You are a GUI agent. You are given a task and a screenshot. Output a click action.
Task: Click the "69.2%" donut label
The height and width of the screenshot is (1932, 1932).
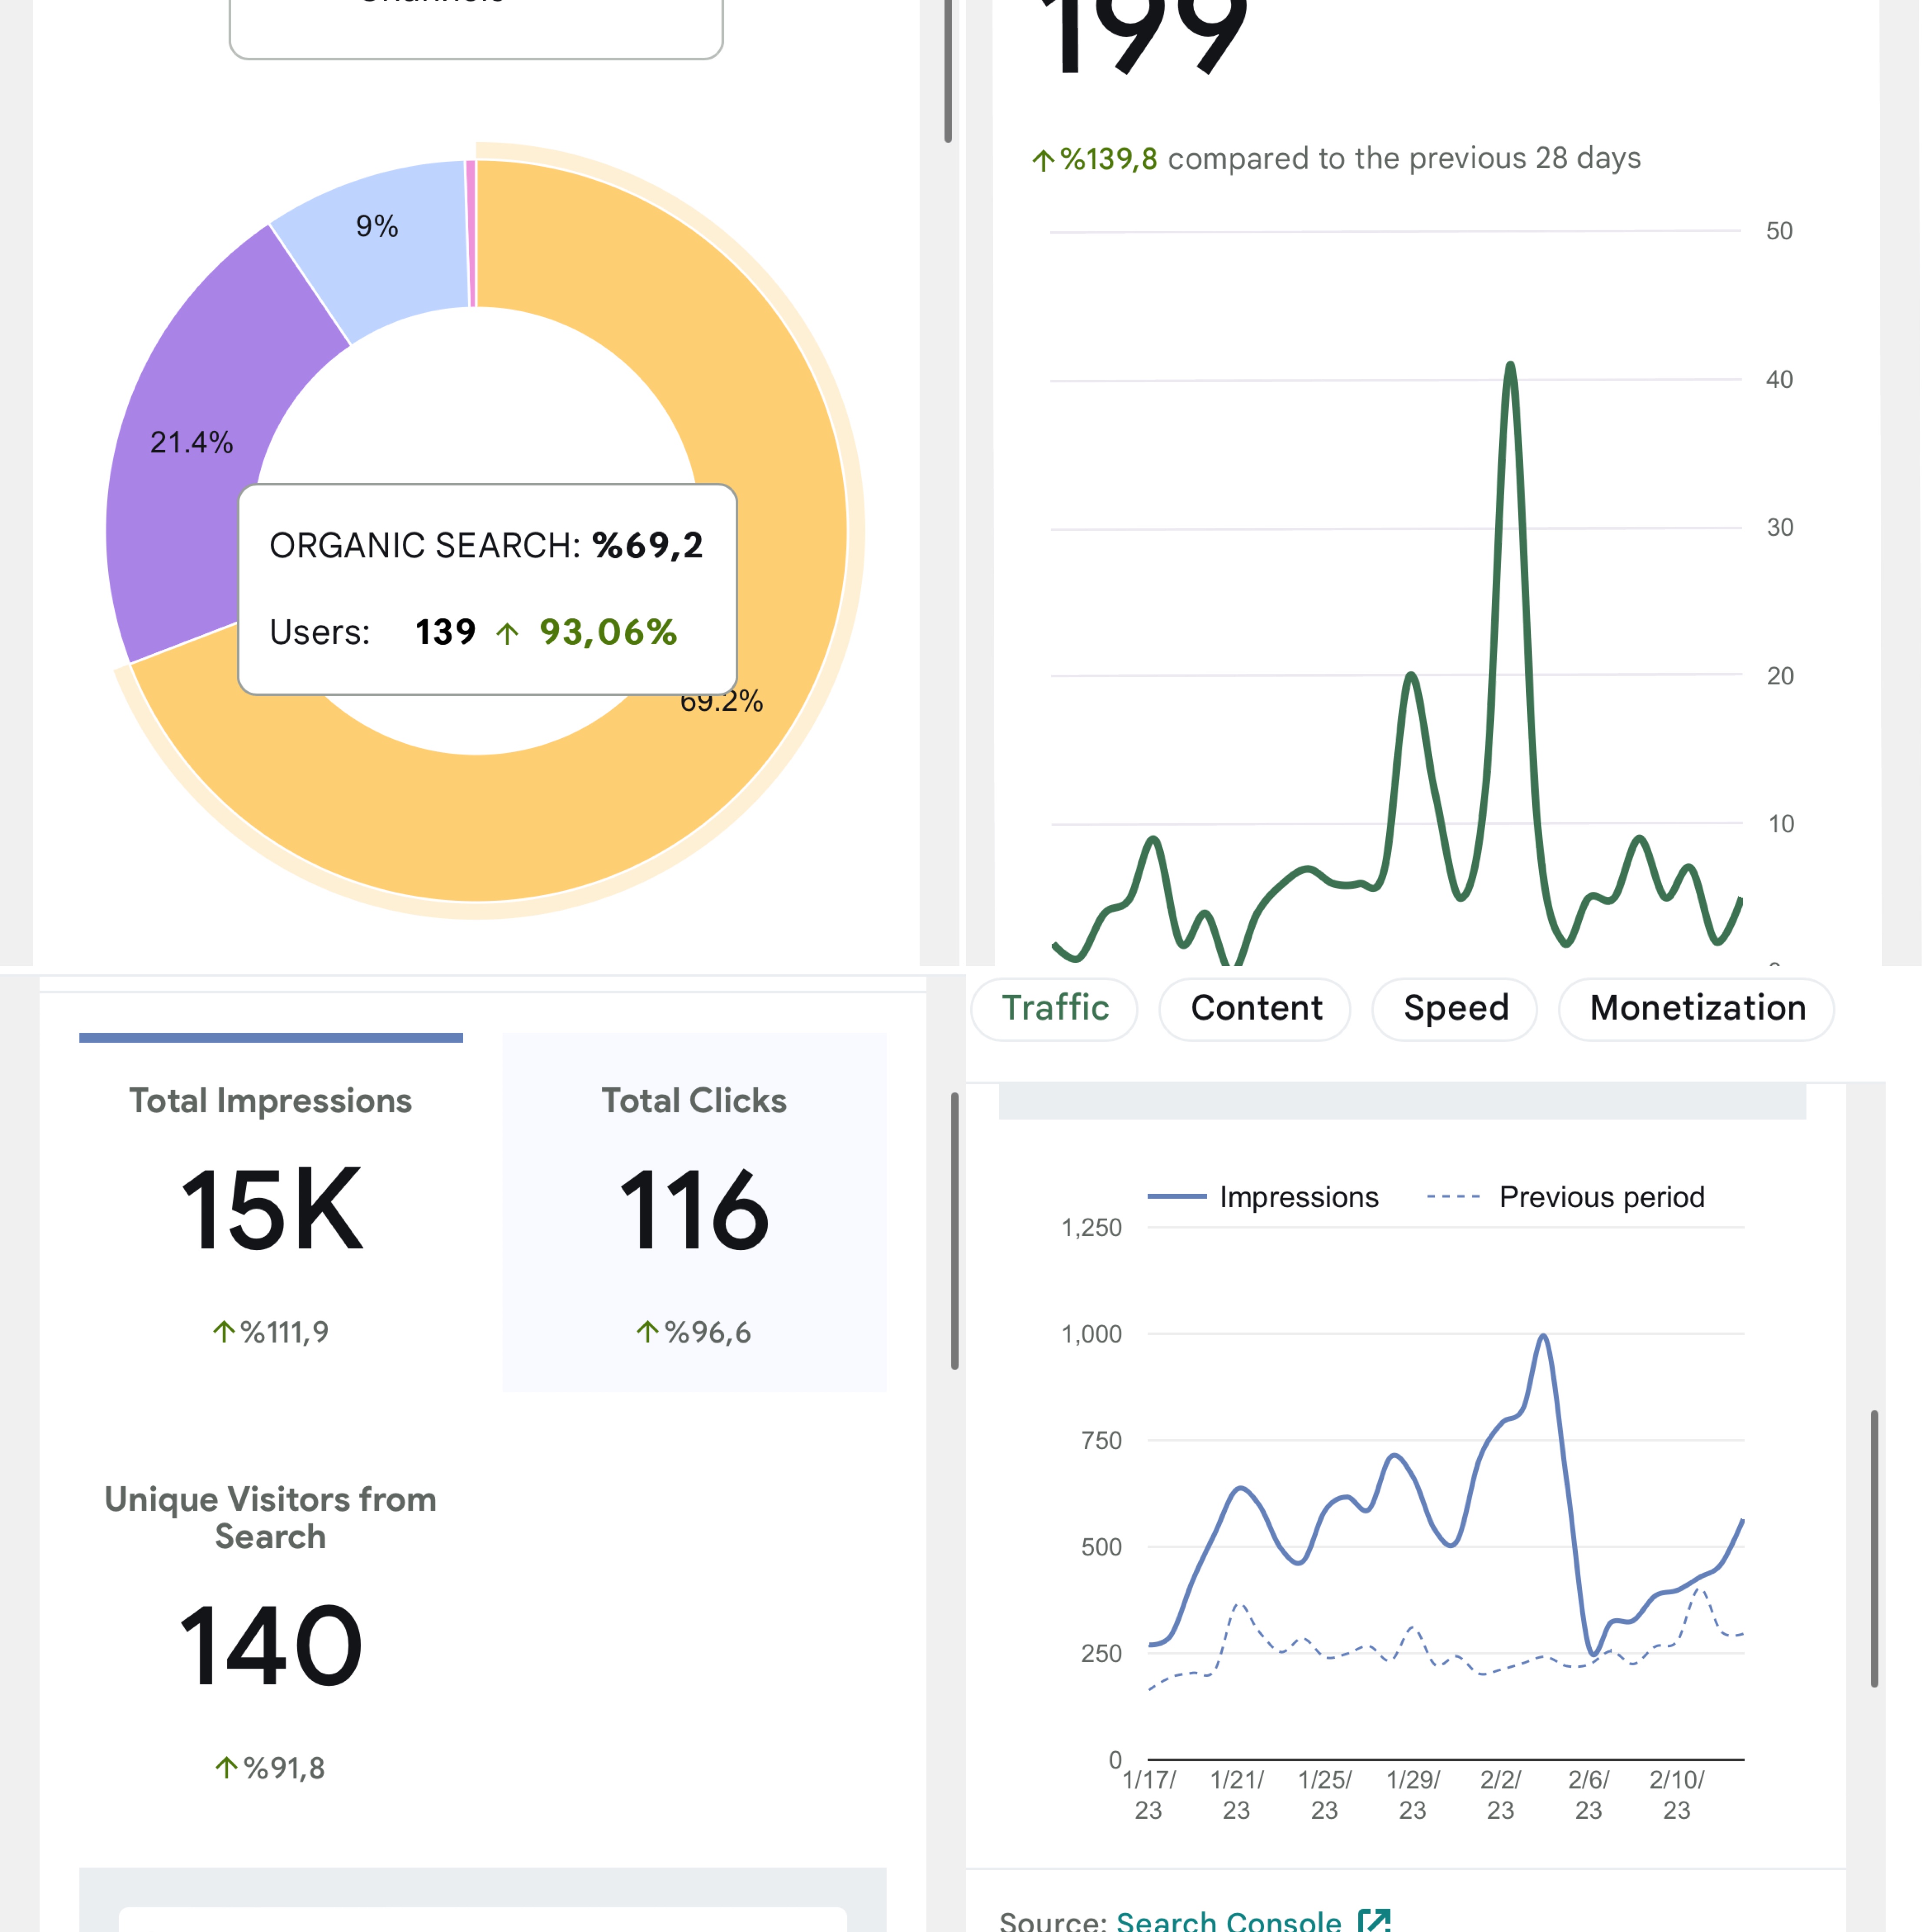pos(721,701)
